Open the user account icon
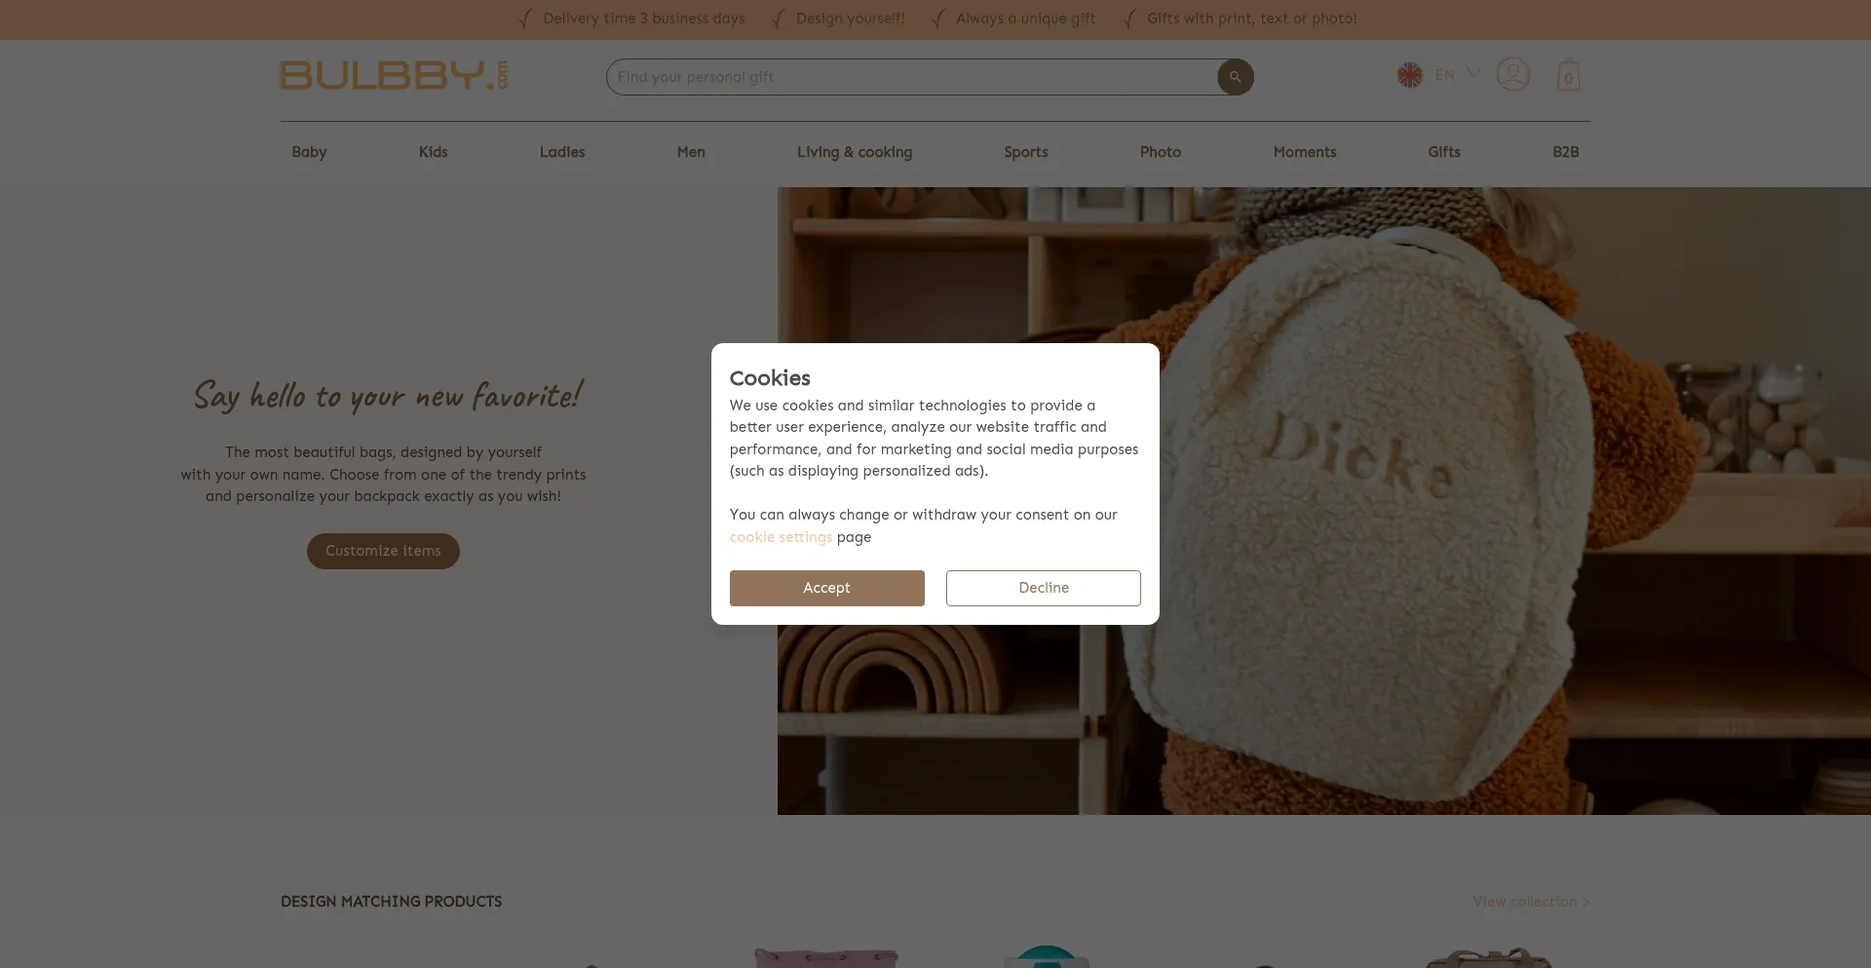This screenshot has width=1871, height=968. point(1512,74)
